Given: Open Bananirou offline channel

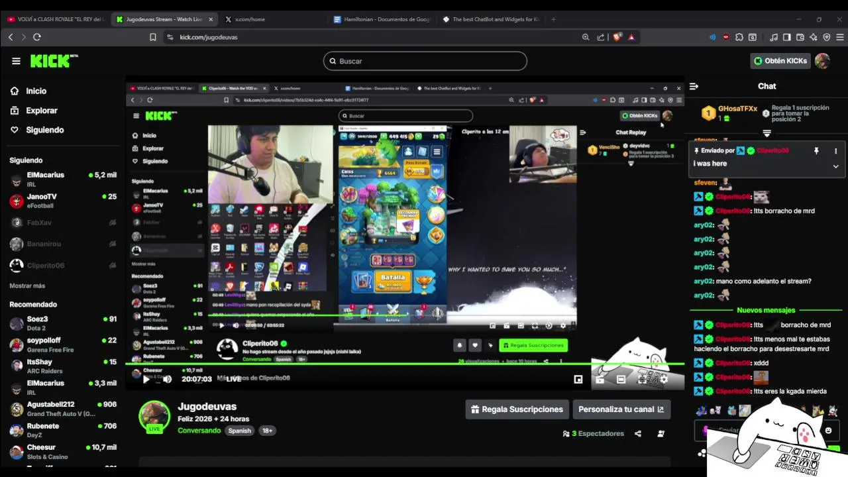Looking at the screenshot, I should (63, 244).
